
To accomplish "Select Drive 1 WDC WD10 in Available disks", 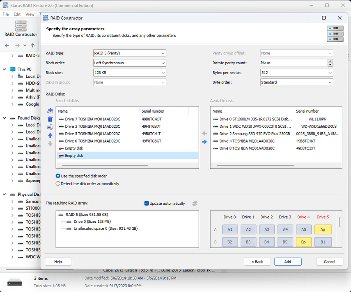I will [276, 127].
